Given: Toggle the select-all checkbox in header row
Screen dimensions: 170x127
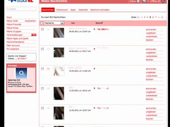Looking at the screenshot, I should (x=41, y=23).
